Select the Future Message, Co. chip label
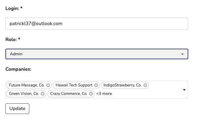Image resolution: width=197 pixels, height=120 pixels. (x=27, y=85)
